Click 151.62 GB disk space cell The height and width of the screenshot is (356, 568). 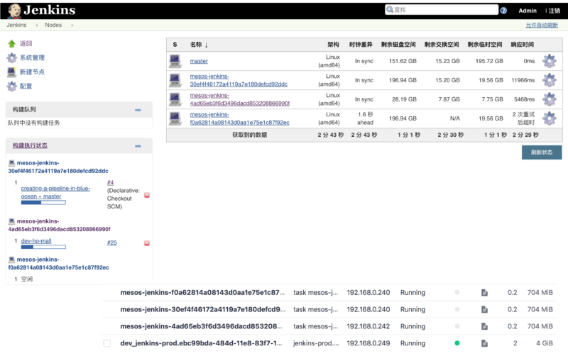[x=403, y=61]
